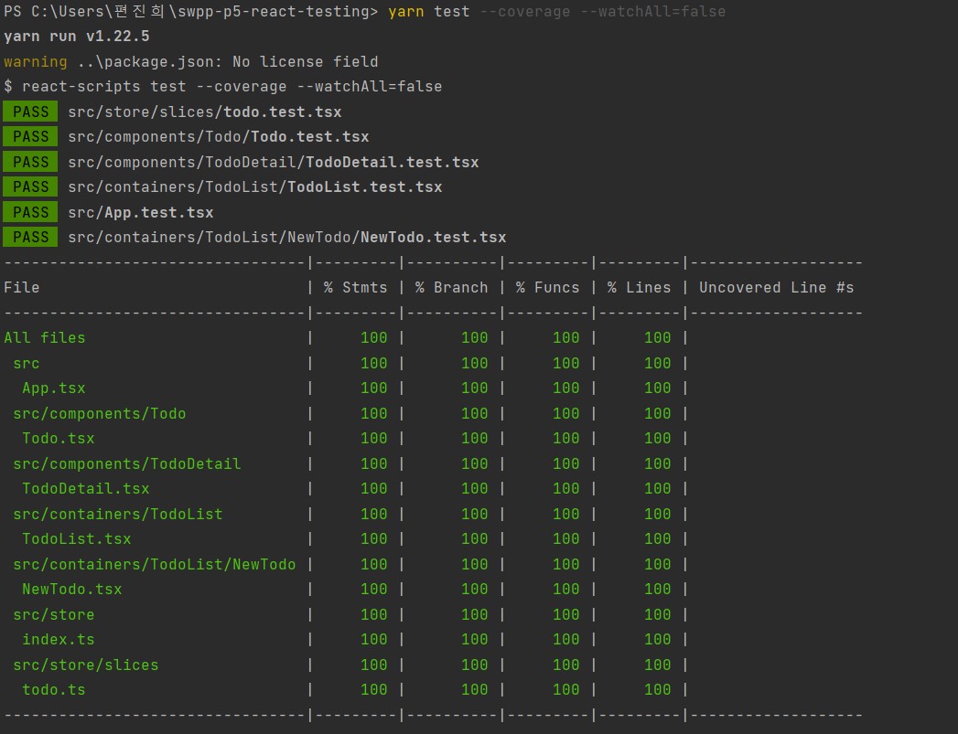Click the 'src' folder row in coverage table

point(27,364)
